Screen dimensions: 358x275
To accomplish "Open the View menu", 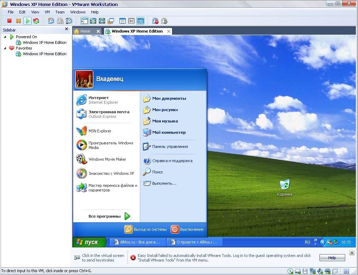I will tap(35, 12).
